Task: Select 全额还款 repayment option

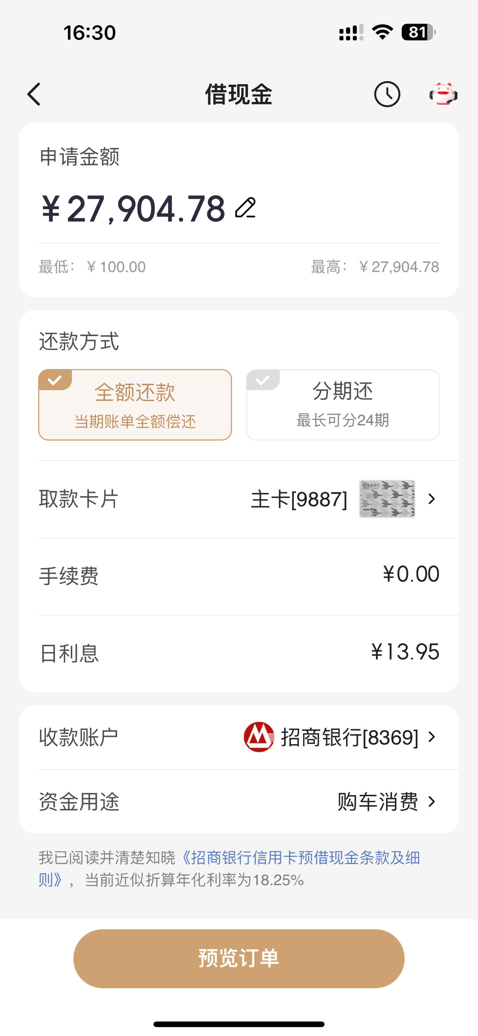Action: (135, 404)
